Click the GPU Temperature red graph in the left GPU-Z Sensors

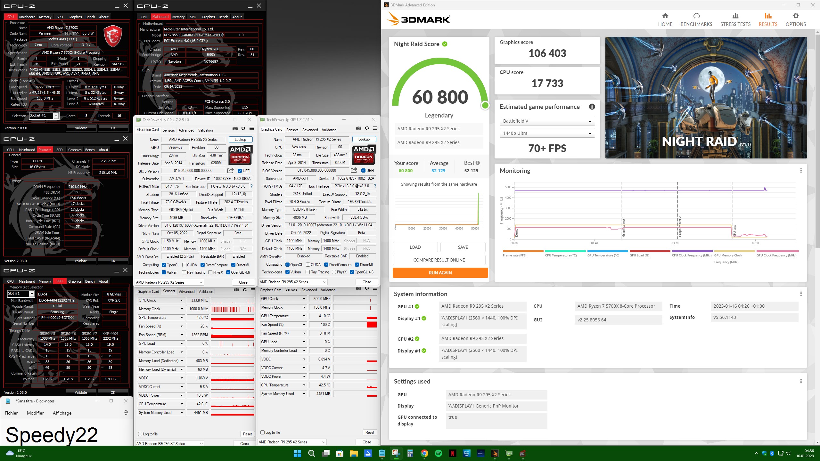point(233,318)
